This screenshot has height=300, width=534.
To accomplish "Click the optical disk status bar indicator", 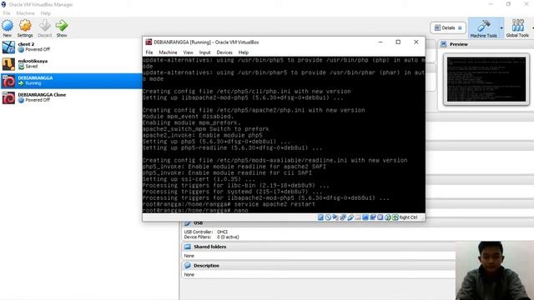I will click(328, 217).
